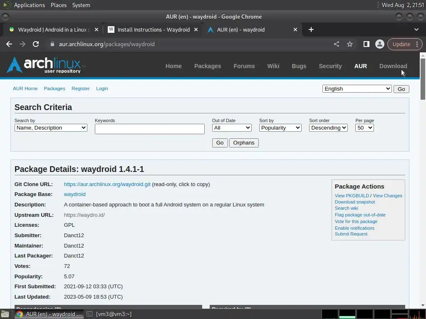
Task: Click the Keywords search field
Action: 149,129
